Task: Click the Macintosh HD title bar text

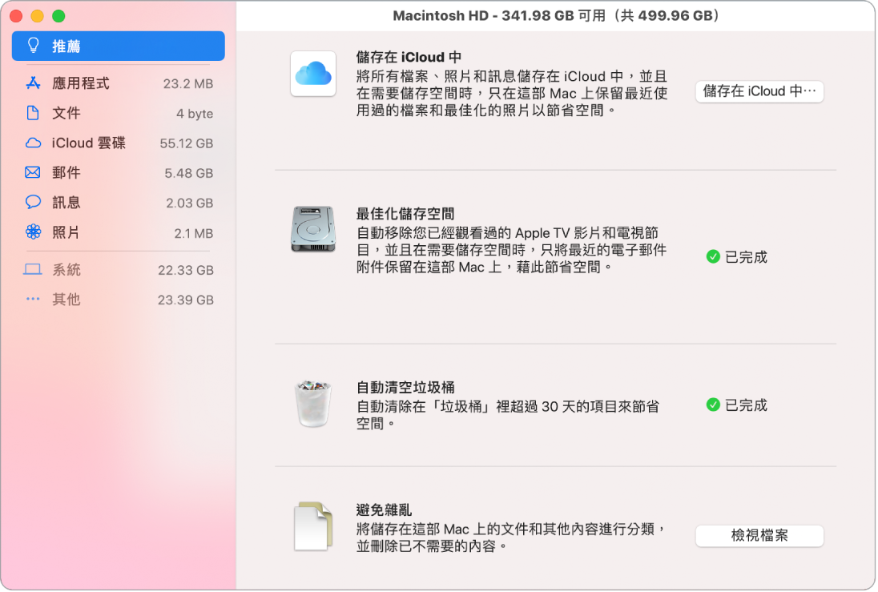Action: 555,14
